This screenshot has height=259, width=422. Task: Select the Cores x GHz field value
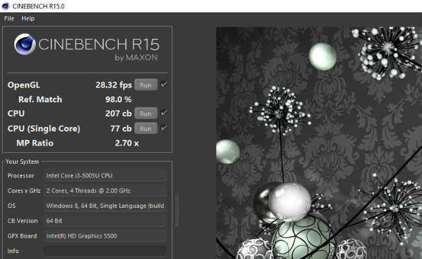click(105, 191)
